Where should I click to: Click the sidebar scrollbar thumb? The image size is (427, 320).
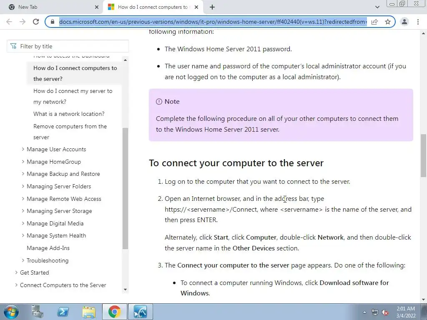click(125, 188)
